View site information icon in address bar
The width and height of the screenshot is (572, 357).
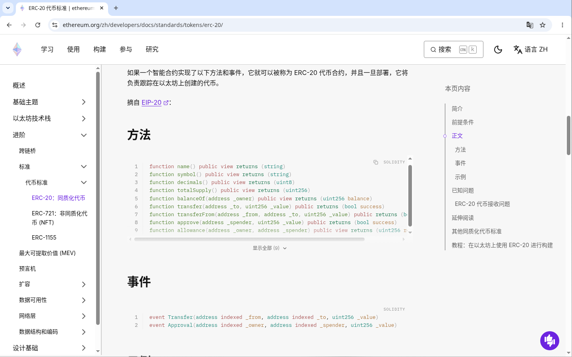click(x=55, y=25)
